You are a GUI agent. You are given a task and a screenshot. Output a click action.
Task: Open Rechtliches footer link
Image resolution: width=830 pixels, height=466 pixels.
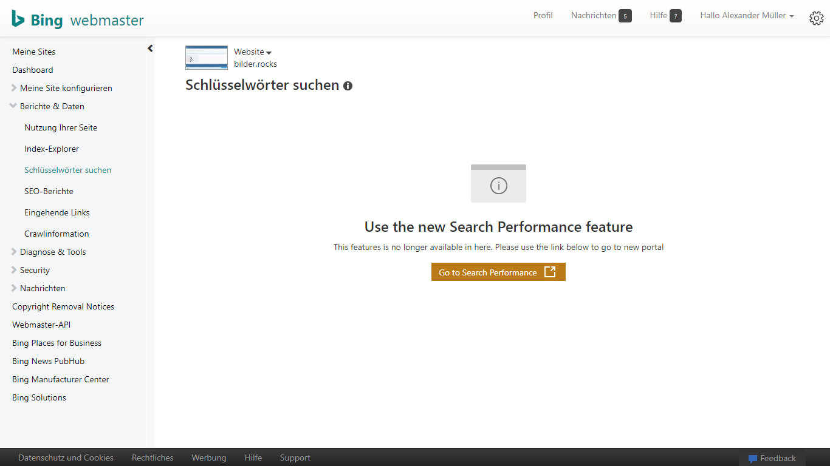coord(153,458)
